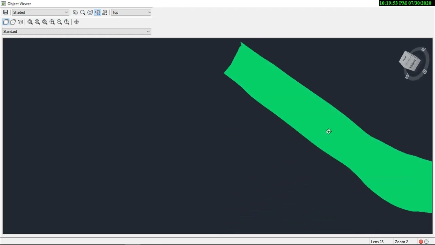The width and height of the screenshot is (435, 245).
Task: Click the Object Viewer title bar icon
Action: 3,3
